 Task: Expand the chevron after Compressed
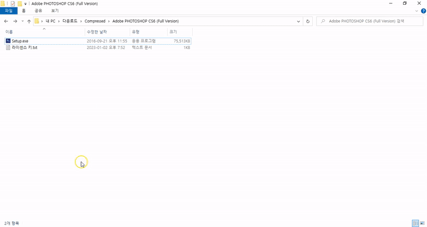109,21
